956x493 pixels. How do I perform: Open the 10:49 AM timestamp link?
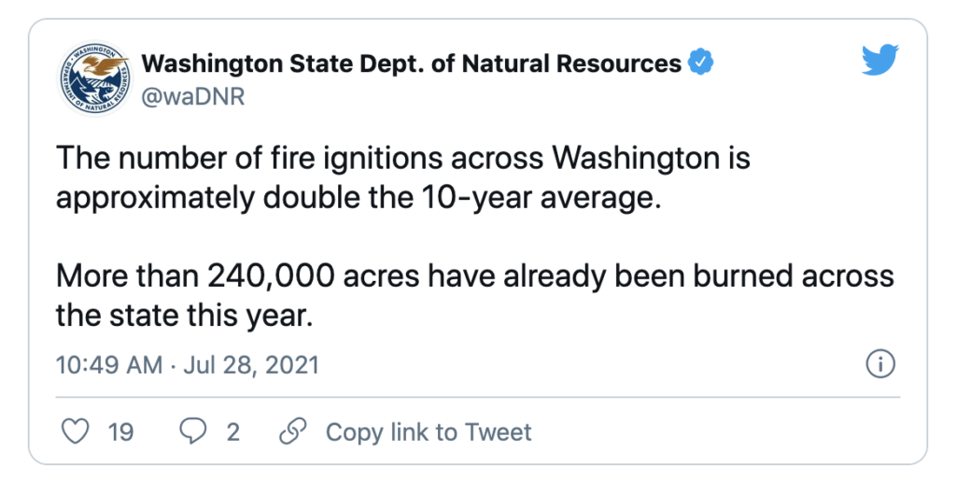click(x=109, y=365)
